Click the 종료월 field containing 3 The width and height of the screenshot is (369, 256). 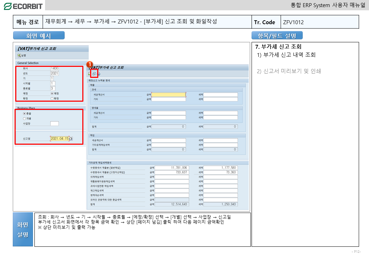pyautogui.click(x=53, y=88)
